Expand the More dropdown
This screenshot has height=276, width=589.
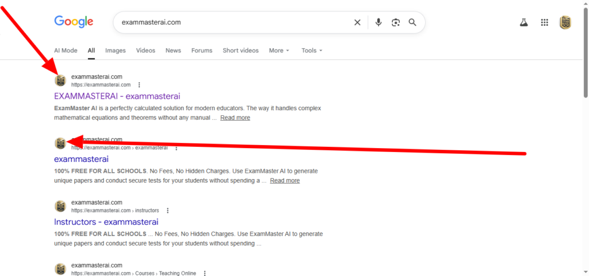click(279, 50)
